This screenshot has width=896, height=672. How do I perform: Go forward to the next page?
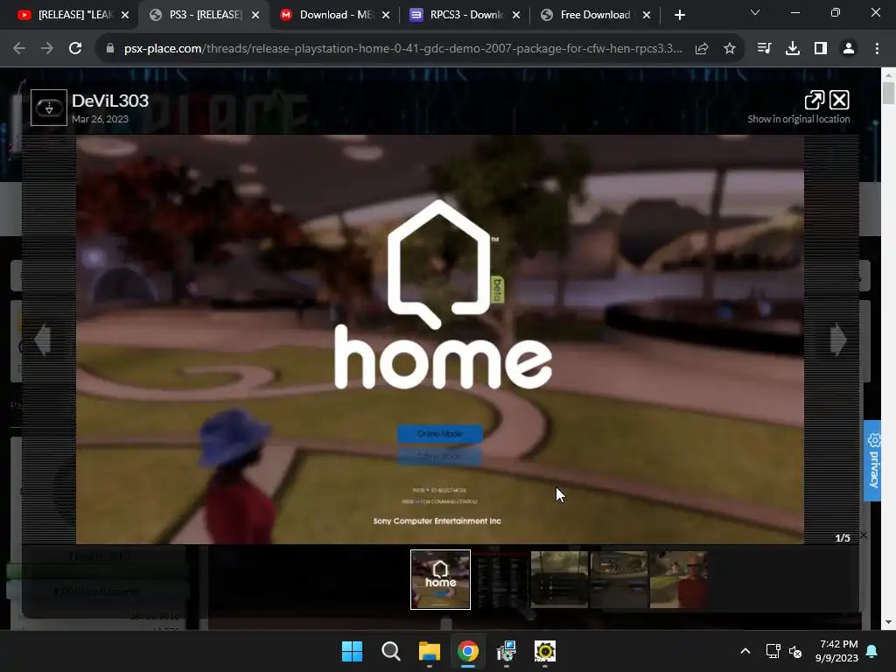coord(47,49)
